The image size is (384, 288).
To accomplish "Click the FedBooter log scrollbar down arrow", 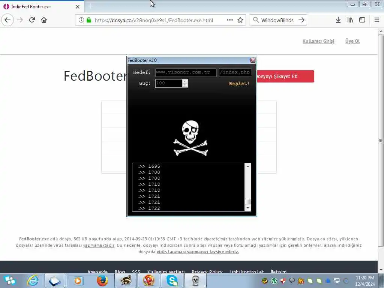I will coord(248,208).
